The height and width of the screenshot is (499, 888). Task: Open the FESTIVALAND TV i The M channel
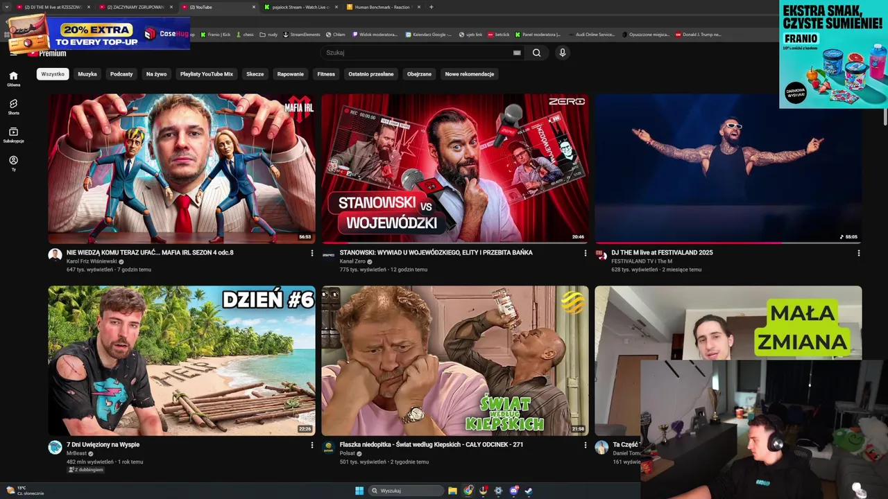[642, 261]
